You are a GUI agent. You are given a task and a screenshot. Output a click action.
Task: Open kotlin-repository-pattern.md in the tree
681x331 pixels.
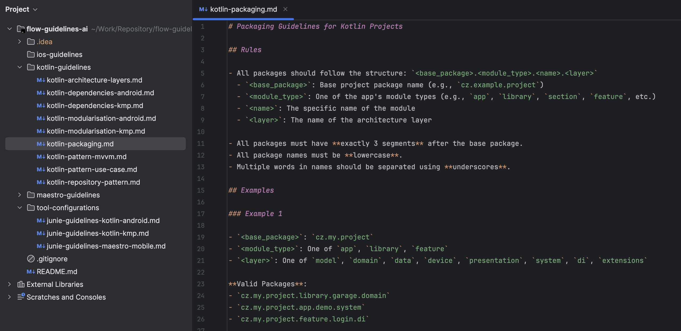(x=93, y=182)
